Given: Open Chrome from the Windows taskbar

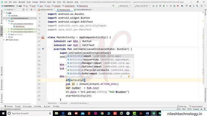Looking at the screenshot, I should [102, 113].
